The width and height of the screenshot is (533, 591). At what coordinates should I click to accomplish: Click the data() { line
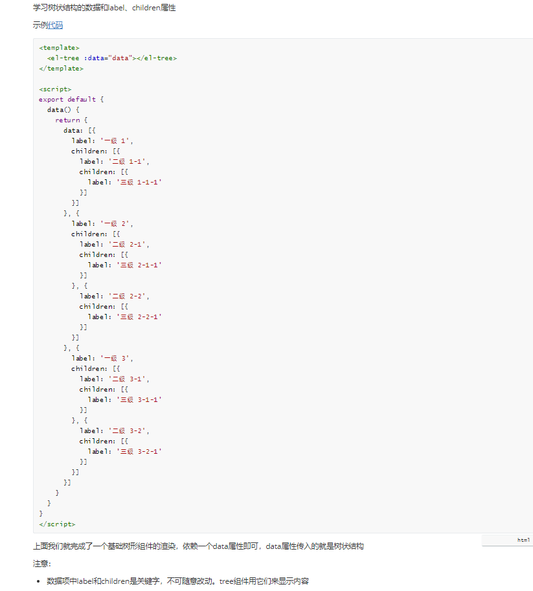[63, 109]
